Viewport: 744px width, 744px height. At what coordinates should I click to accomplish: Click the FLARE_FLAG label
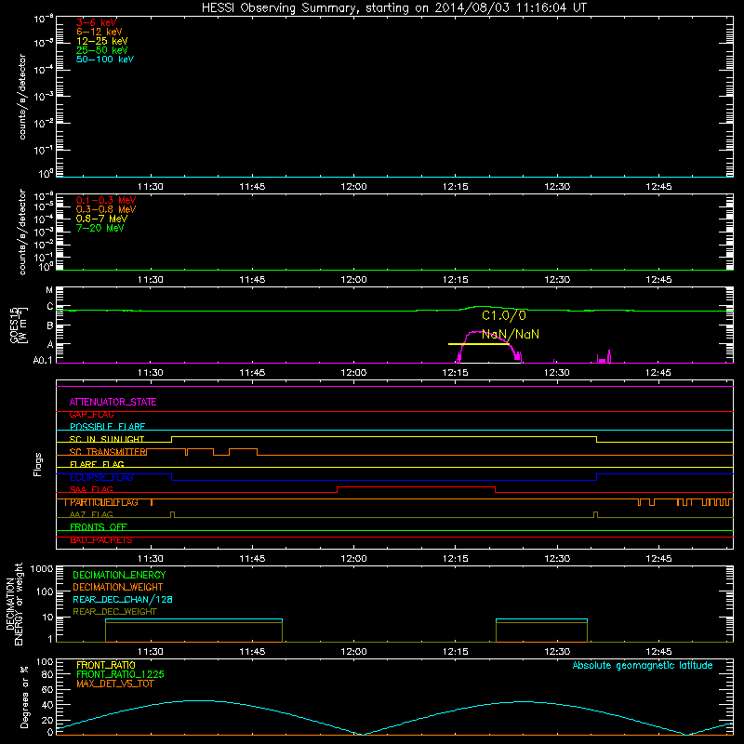click(x=97, y=464)
